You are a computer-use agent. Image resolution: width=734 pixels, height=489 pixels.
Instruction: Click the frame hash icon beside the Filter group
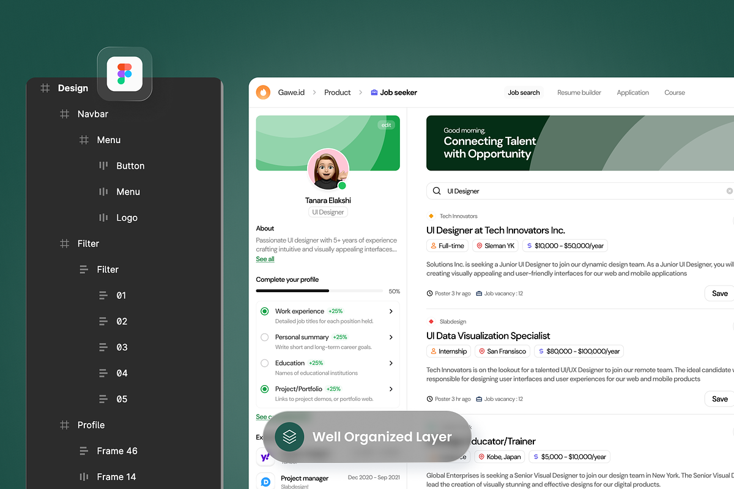[x=64, y=243]
